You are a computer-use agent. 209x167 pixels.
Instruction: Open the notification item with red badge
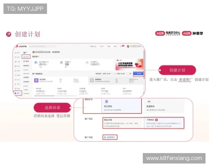tap(122, 46)
